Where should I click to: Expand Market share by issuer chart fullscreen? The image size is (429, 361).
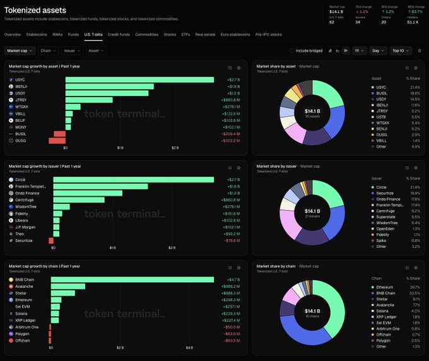407,168
